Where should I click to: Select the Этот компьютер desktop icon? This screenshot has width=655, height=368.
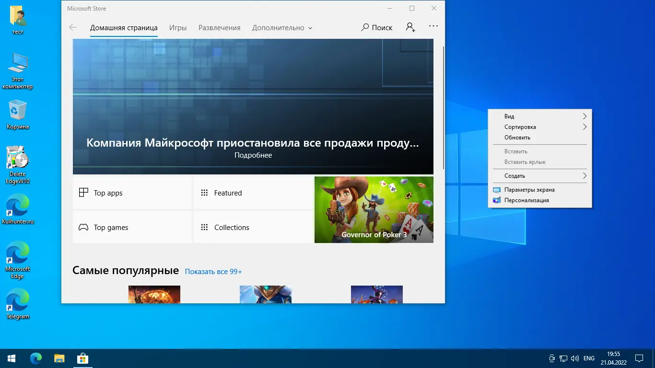18,71
